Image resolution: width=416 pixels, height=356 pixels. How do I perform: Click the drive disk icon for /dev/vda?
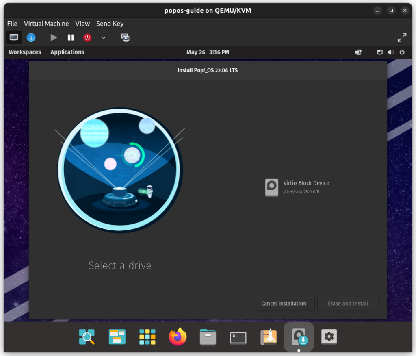[x=271, y=187]
